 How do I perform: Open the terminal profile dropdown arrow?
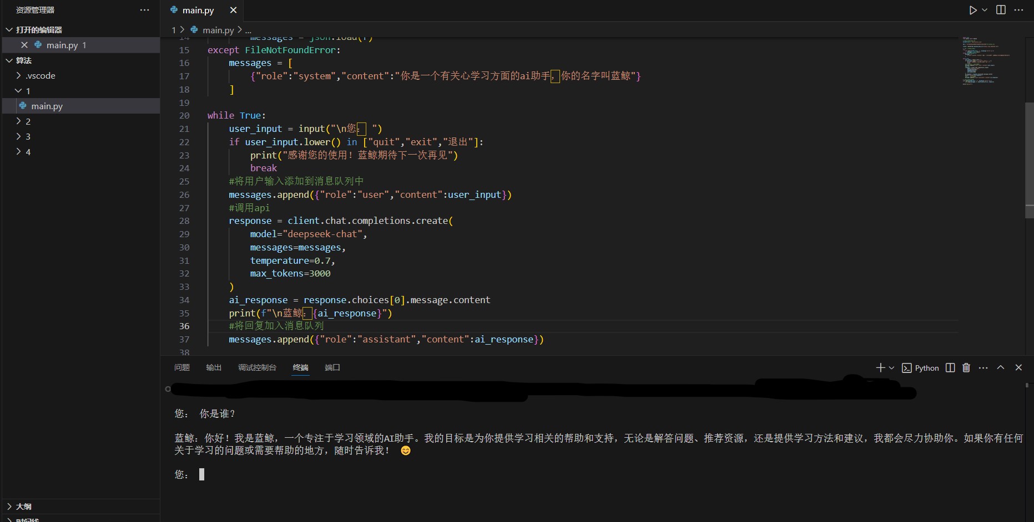(891, 367)
